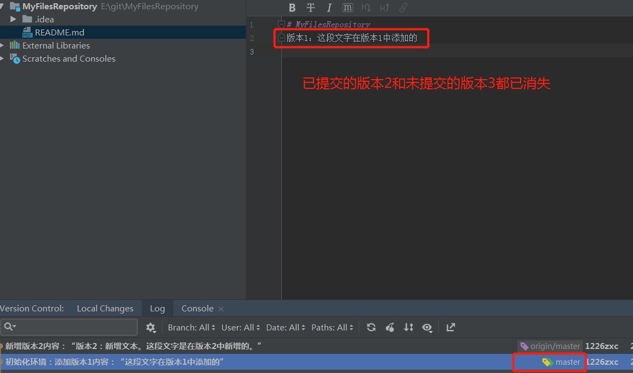Viewport: 633px width, 373px height.
Task: Switch to the Local Changes tab
Action: (x=105, y=308)
